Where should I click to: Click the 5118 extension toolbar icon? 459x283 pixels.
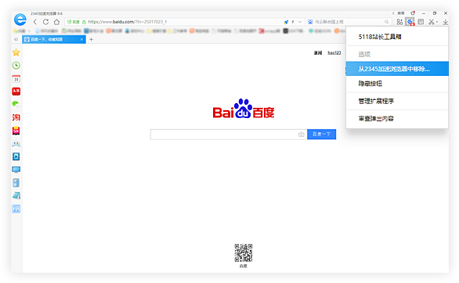pos(410,22)
